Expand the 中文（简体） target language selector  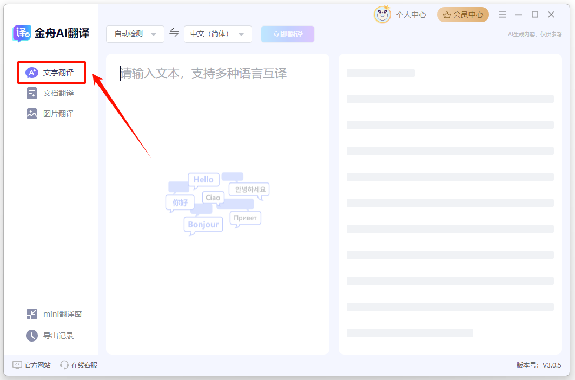click(217, 34)
